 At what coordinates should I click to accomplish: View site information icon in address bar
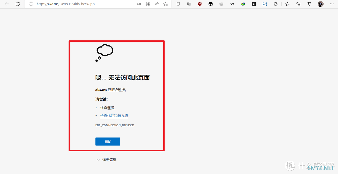point(31,4)
